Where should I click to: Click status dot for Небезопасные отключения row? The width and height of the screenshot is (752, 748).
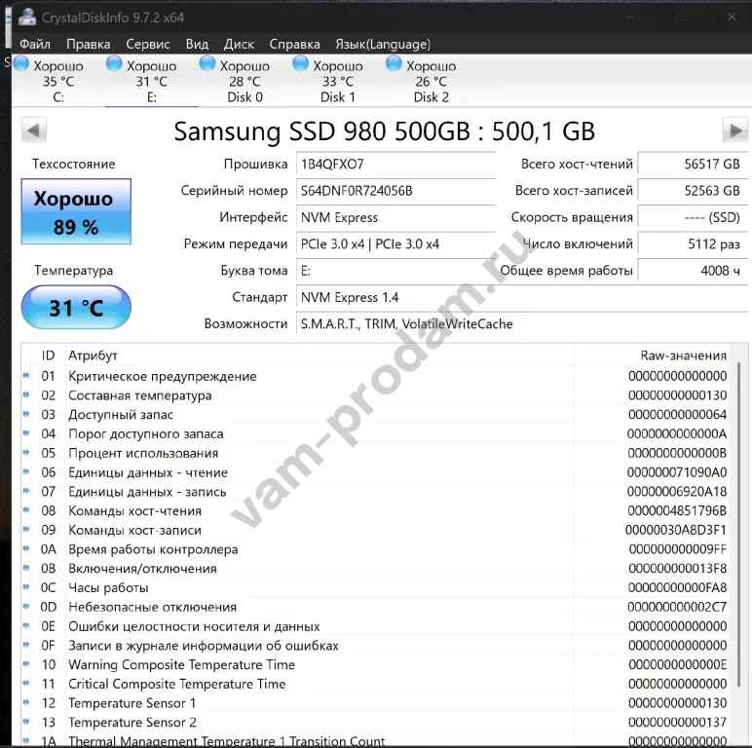[x=26, y=606]
